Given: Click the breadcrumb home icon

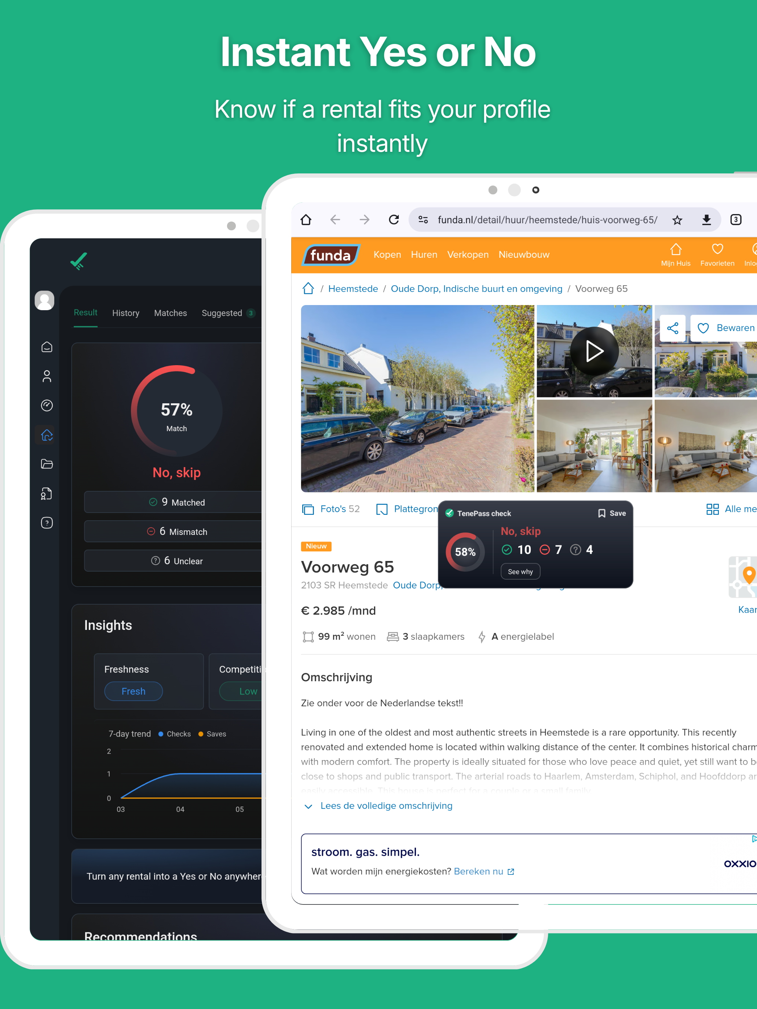Looking at the screenshot, I should pos(308,288).
